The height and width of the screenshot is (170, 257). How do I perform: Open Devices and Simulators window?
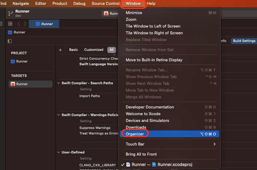pyautogui.click(x=170, y=121)
